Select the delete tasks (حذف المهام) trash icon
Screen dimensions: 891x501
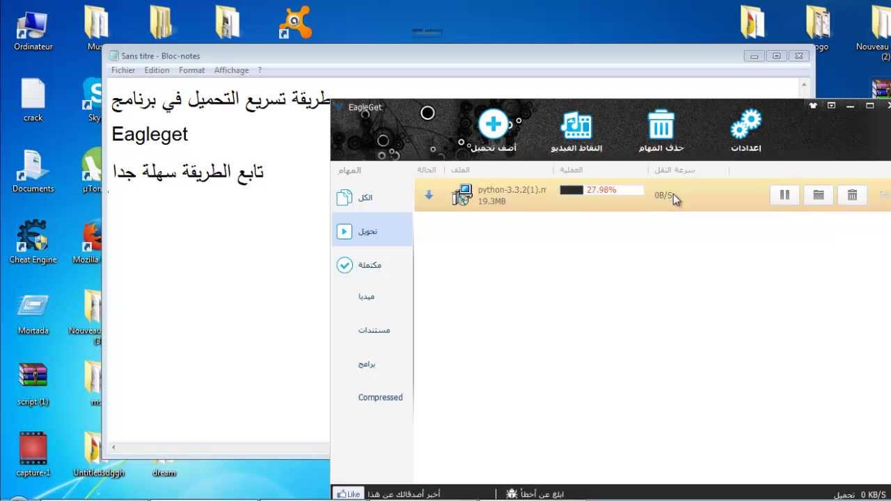pyautogui.click(x=661, y=125)
